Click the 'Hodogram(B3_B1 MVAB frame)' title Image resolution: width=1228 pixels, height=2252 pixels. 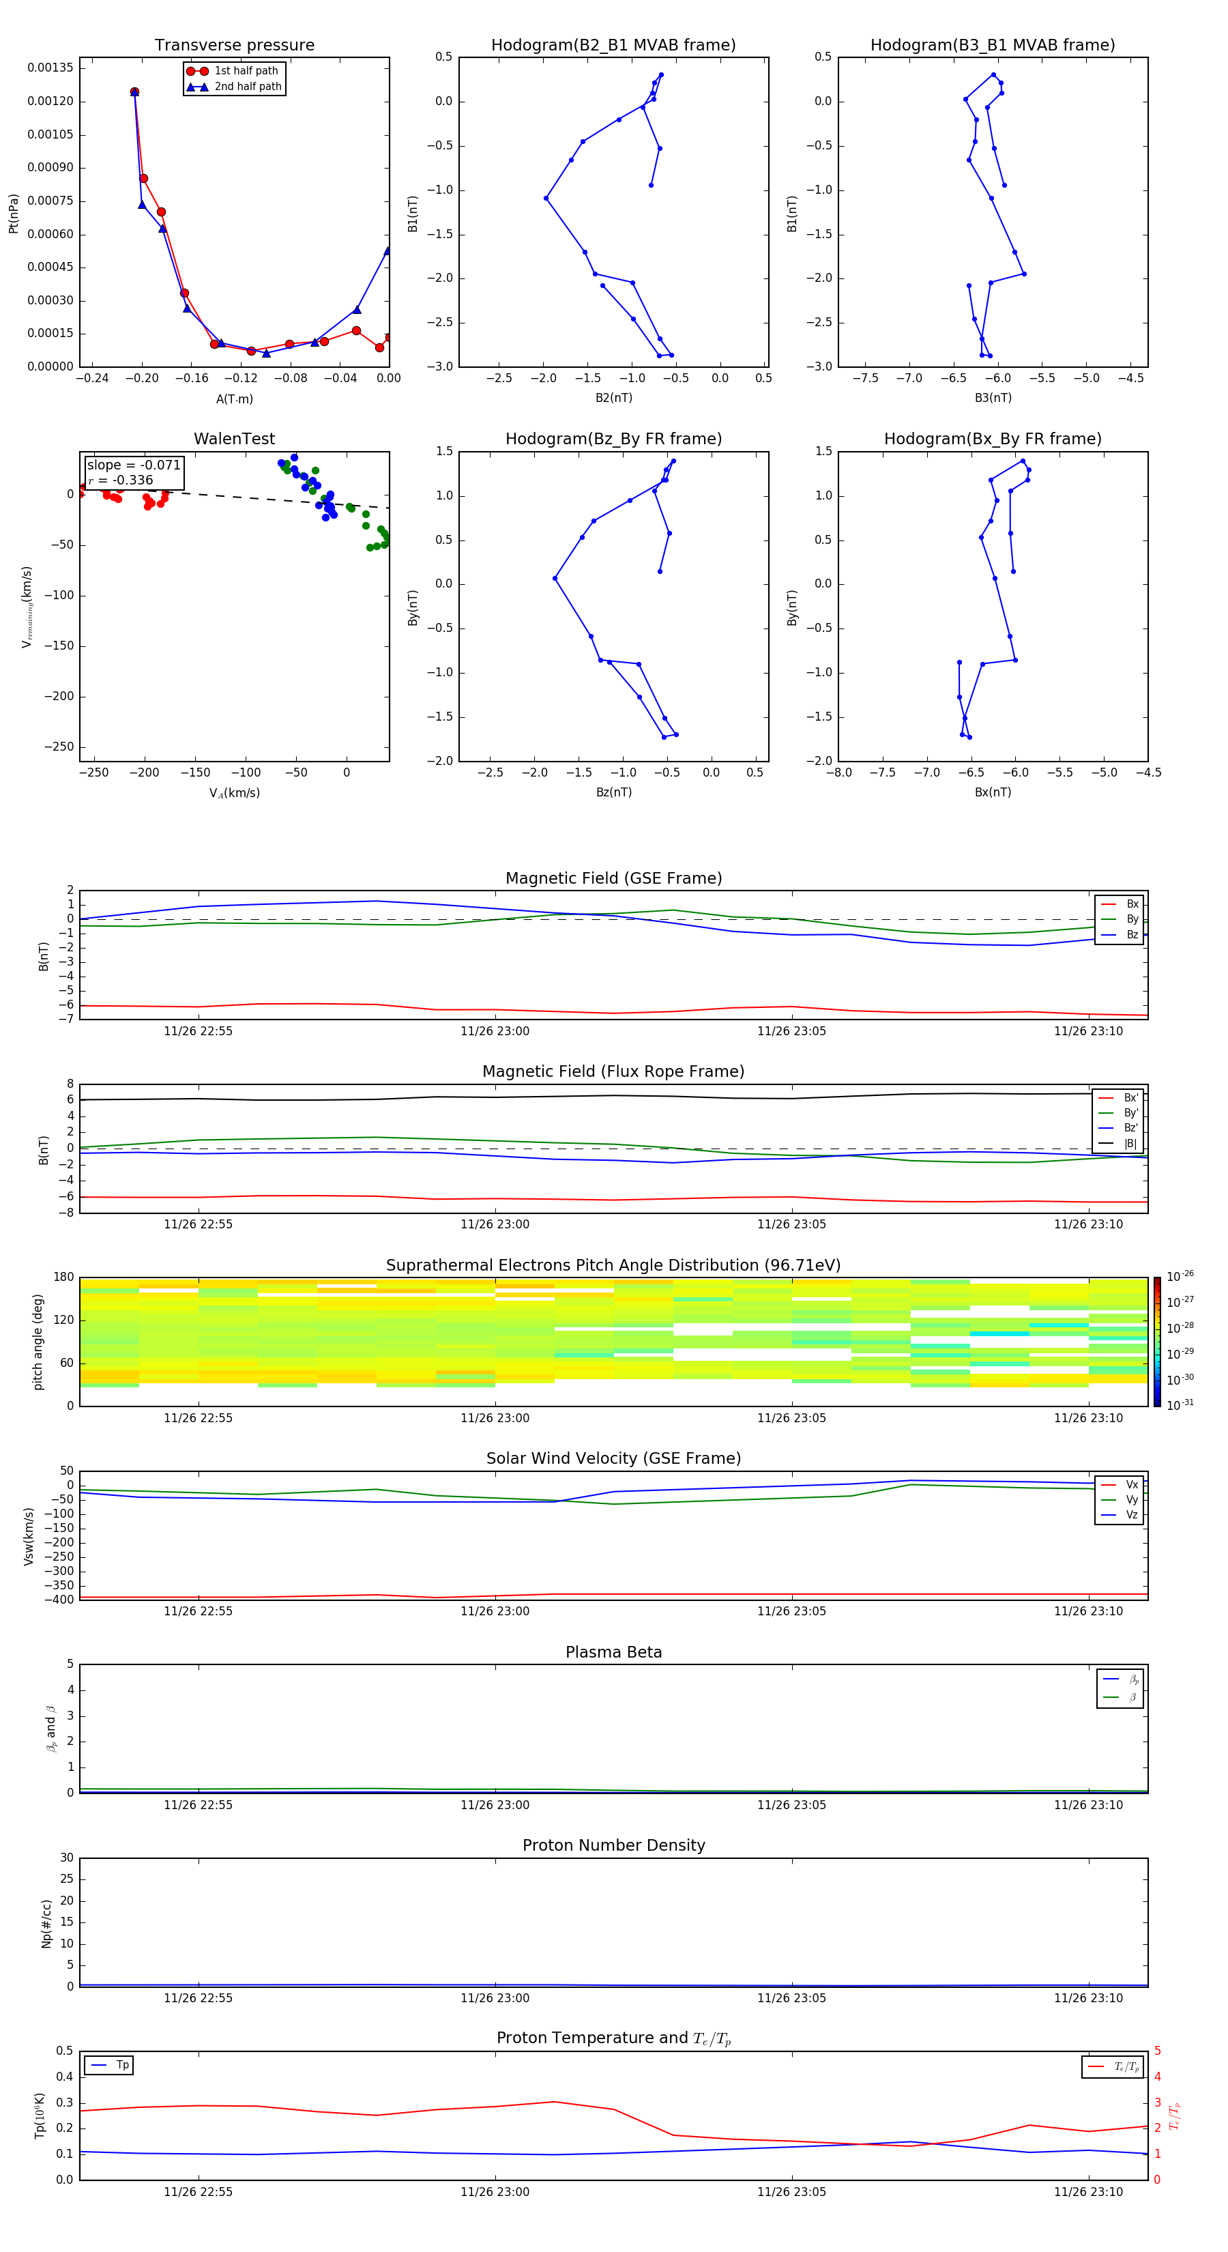pyautogui.click(x=993, y=44)
